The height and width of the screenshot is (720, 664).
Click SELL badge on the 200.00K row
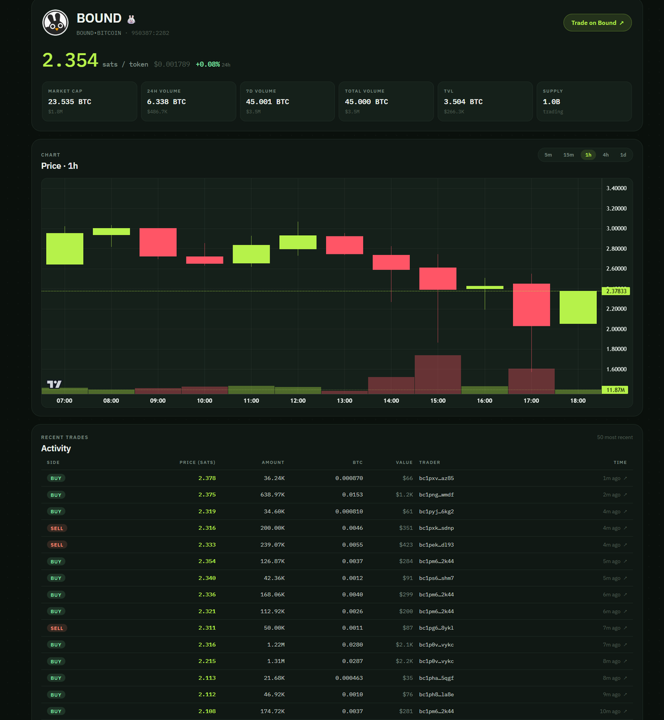click(x=57, y=528)
